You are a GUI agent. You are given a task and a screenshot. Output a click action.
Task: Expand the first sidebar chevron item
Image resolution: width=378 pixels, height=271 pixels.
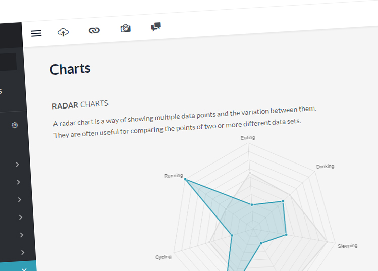click(x=17, y=165)
